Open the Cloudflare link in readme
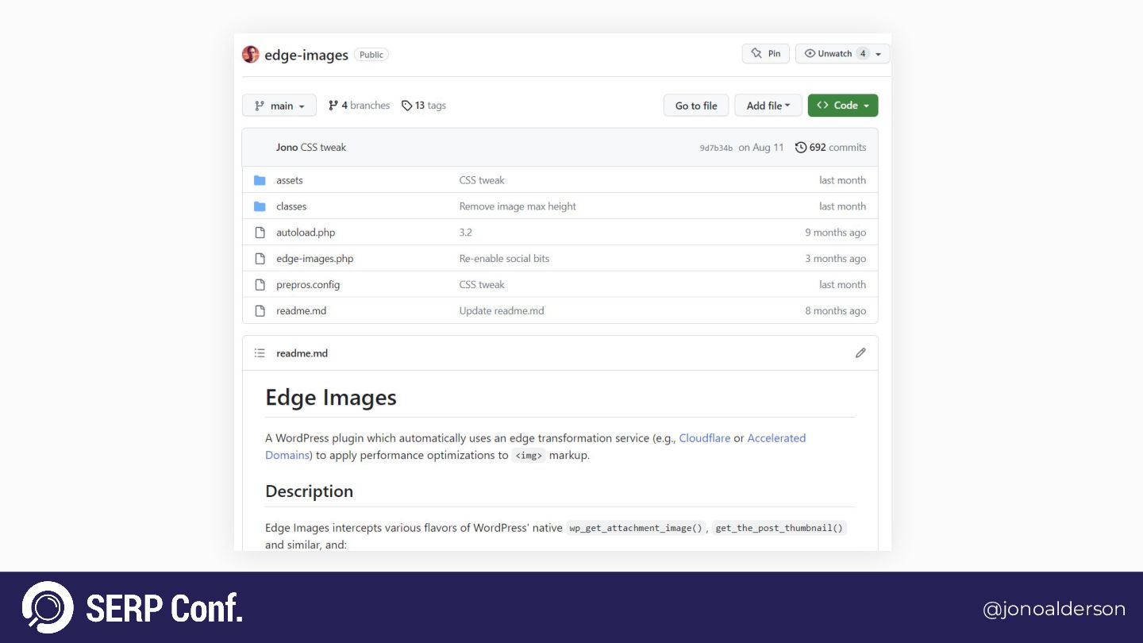1143x643 pixels. tap(705, 438)
